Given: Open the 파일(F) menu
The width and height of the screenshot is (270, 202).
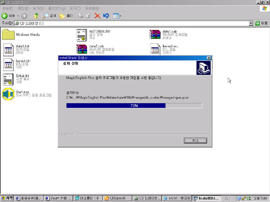Looking at the screenshot, I should [x=8, y=8].
